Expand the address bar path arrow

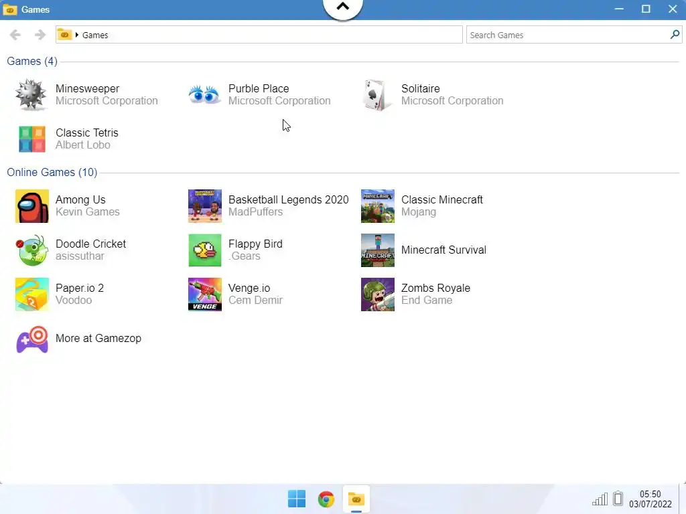[77, 35]
